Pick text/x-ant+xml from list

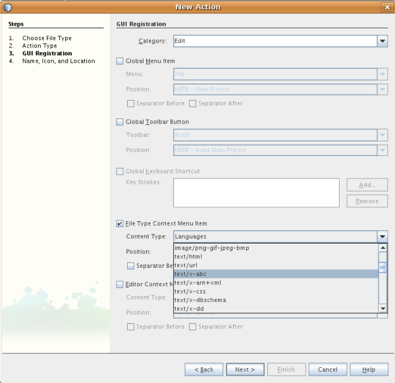tap(276, 283)
